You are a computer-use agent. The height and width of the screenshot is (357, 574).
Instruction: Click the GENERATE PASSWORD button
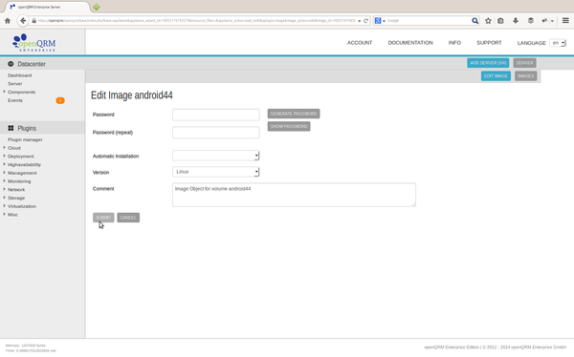click(294, 114)
